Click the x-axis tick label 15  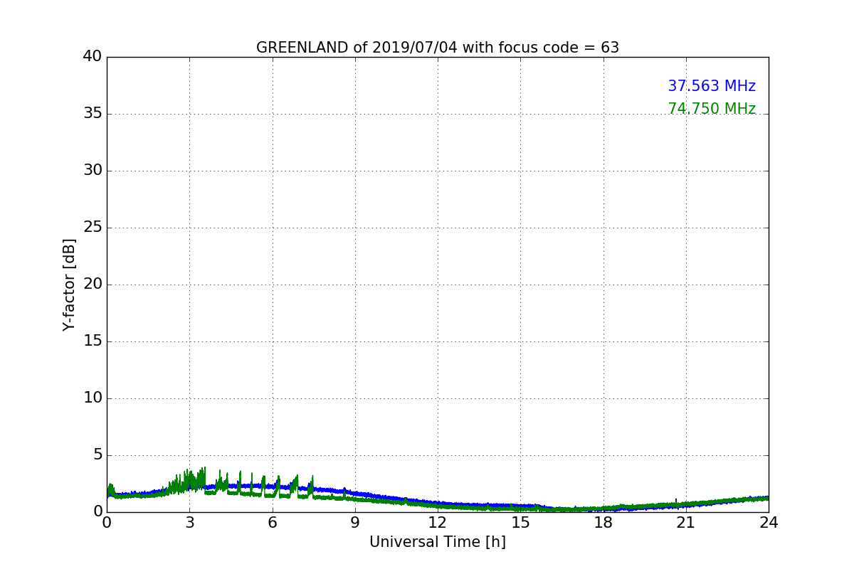[x=520, y=523]
